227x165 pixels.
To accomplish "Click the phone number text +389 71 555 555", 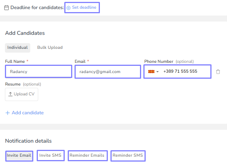I will (x=180, y=72).
